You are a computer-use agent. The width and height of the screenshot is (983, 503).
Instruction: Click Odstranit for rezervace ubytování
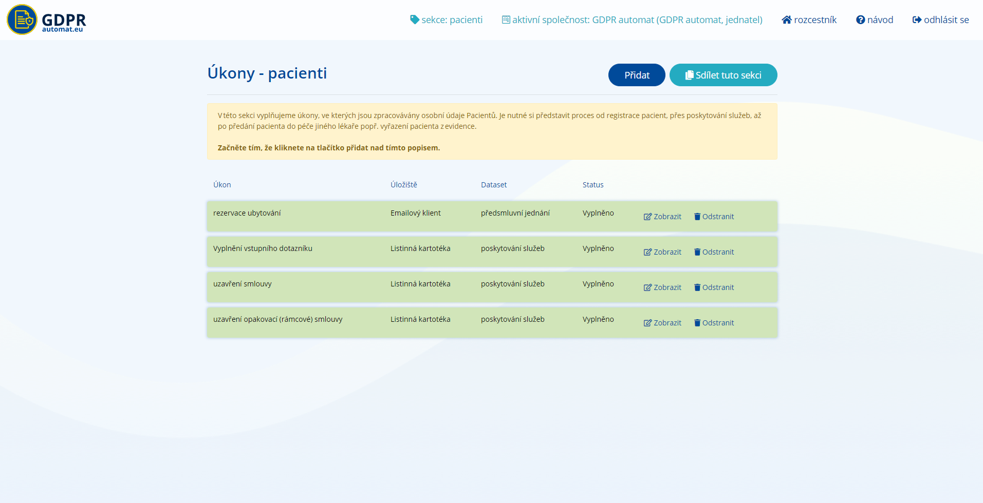(714, 217)
